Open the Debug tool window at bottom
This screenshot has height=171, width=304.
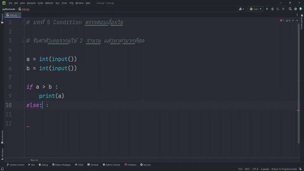43,165
